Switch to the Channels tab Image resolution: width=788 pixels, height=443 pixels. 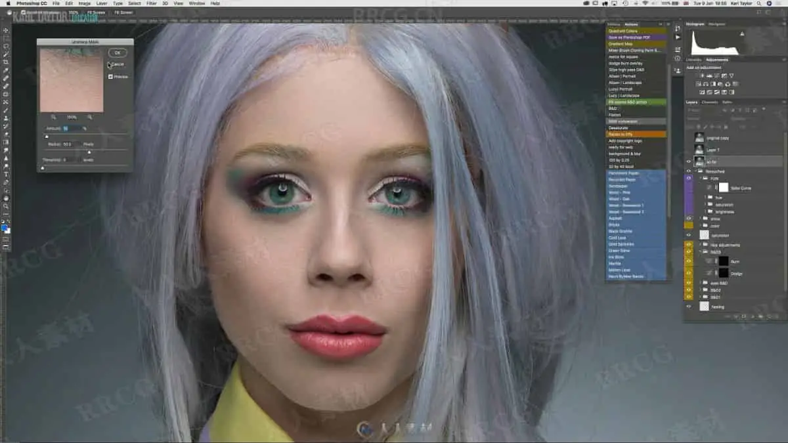[x=710, y=102]
